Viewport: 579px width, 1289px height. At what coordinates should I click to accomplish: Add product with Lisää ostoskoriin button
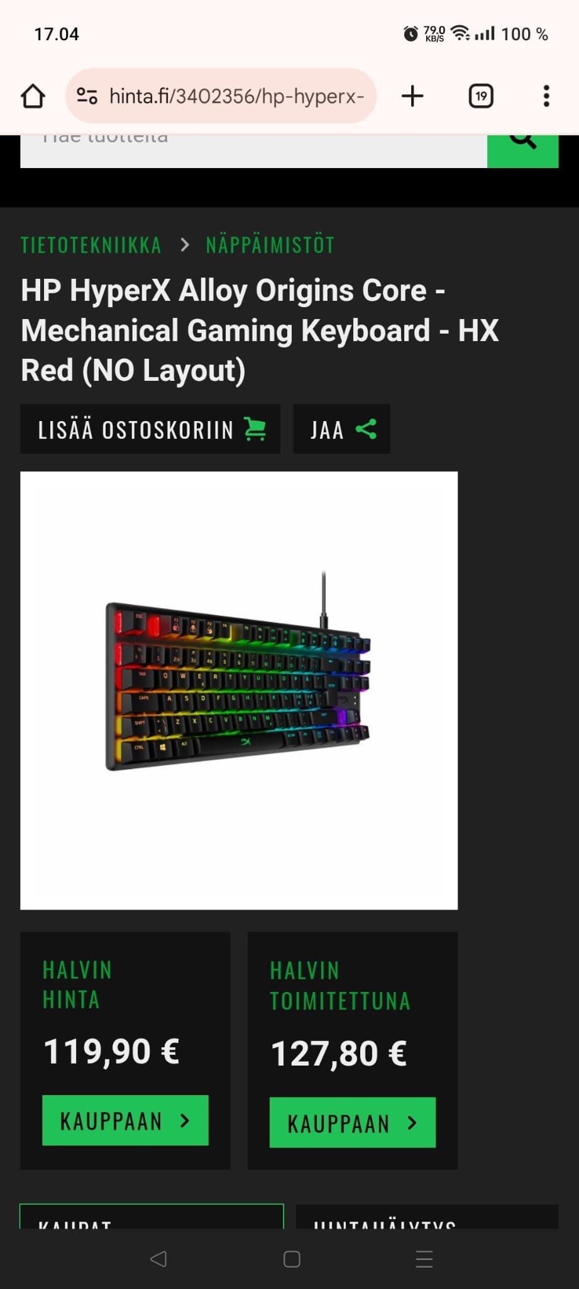pyautogui.click(x=150, y=429)
